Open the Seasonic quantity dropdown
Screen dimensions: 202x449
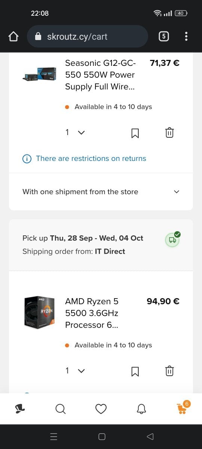[x=75, y=132]
